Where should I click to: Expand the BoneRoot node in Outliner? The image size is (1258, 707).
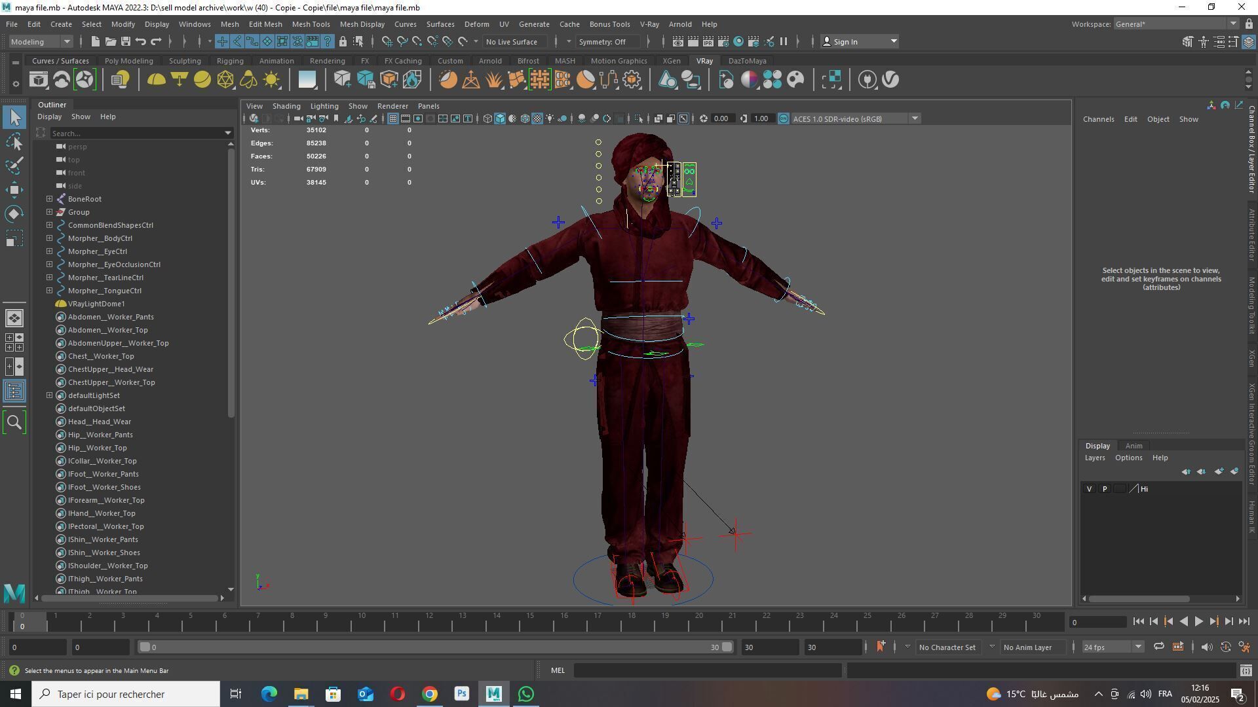click(50, 199)
